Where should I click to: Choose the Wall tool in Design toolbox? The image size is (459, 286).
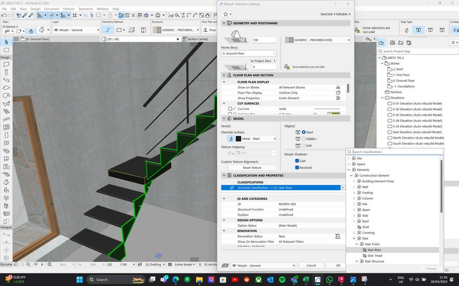point(6,64)
